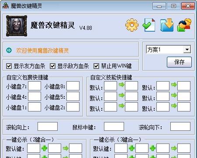Click the 小键盘1 input box
The image size is (197, 158).
[35, 107]
